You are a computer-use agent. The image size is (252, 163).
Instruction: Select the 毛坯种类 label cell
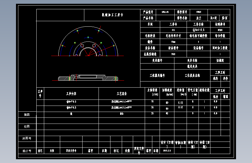coord(150,36)
